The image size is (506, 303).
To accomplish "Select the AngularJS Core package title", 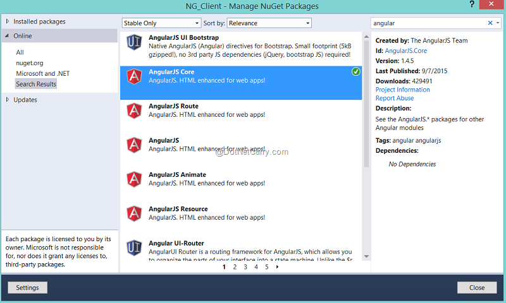I will pos(171,72).
